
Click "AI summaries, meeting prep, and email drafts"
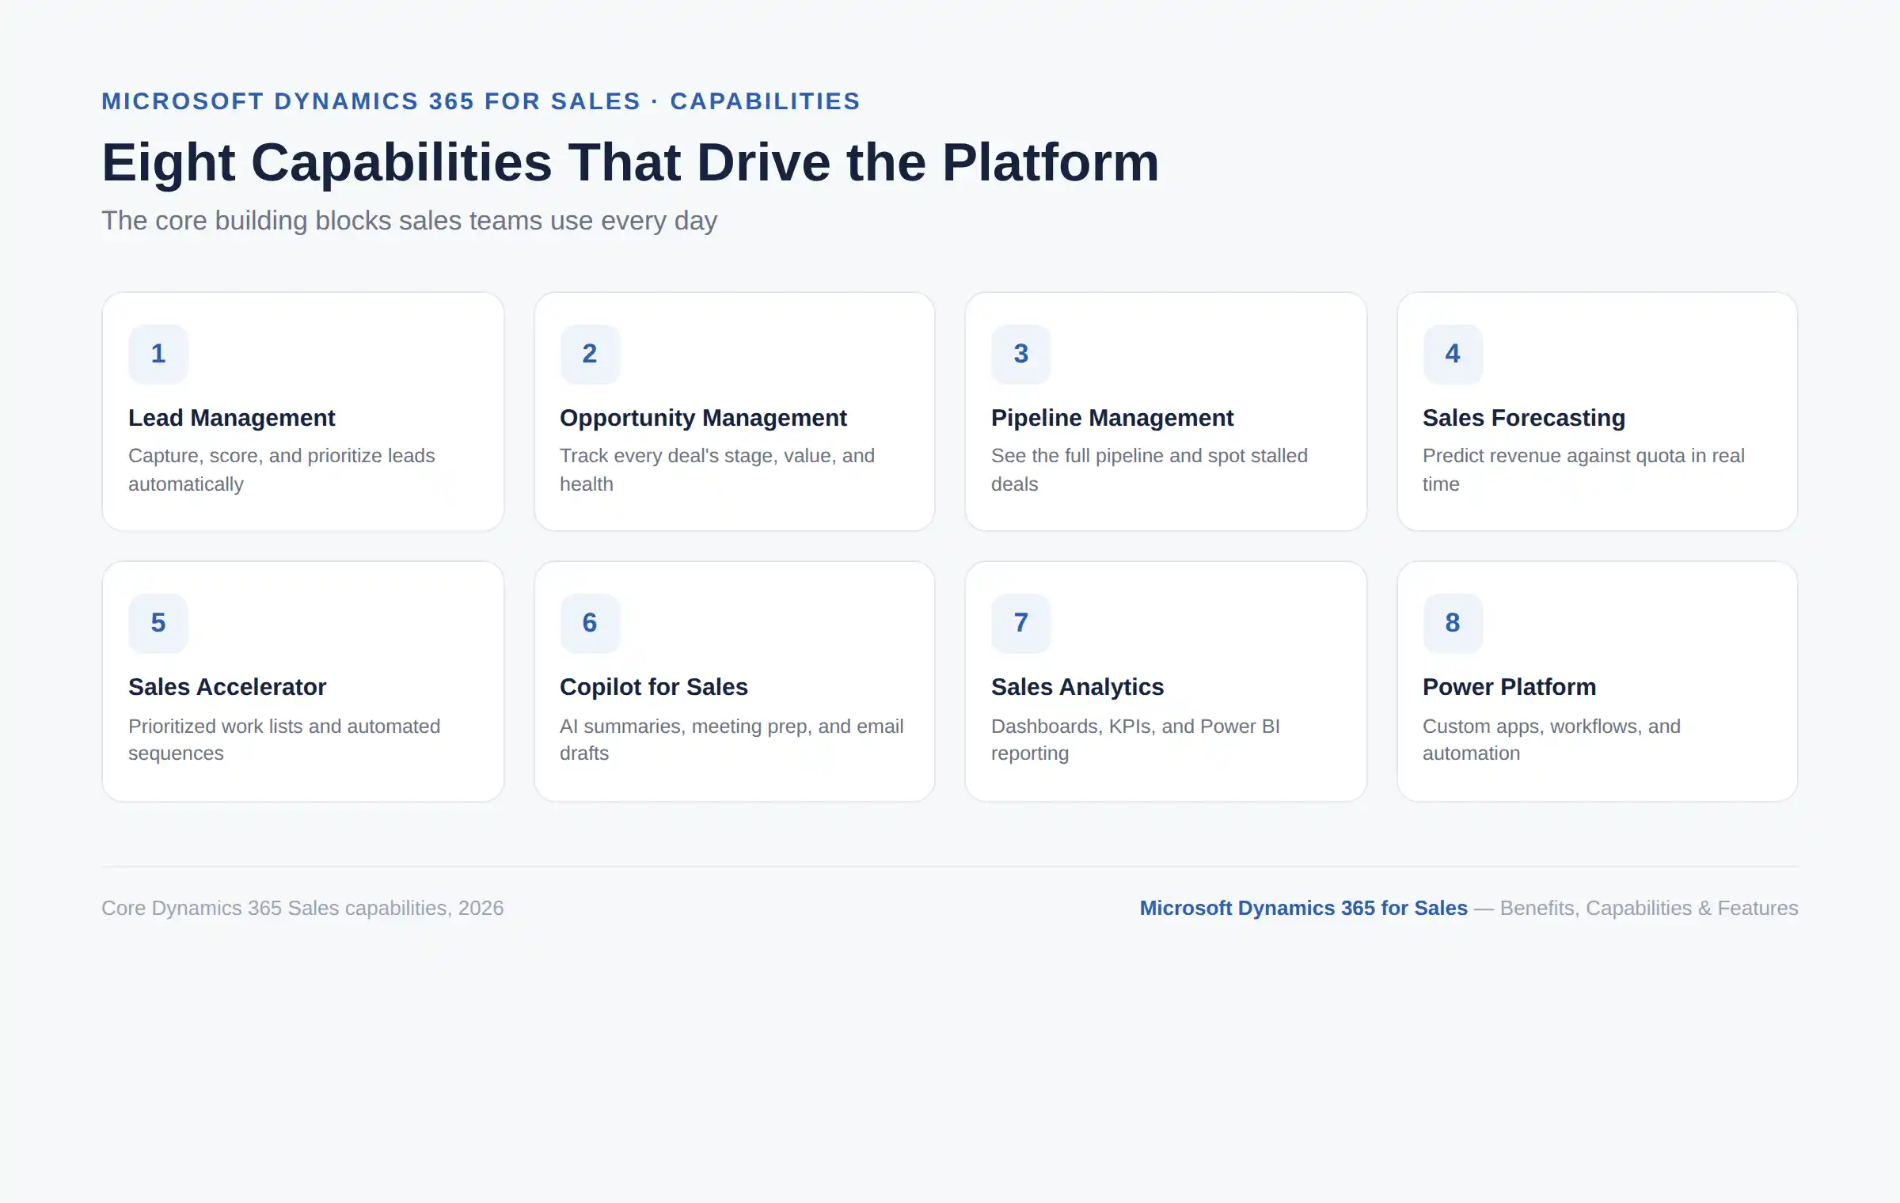coord(731,740)
